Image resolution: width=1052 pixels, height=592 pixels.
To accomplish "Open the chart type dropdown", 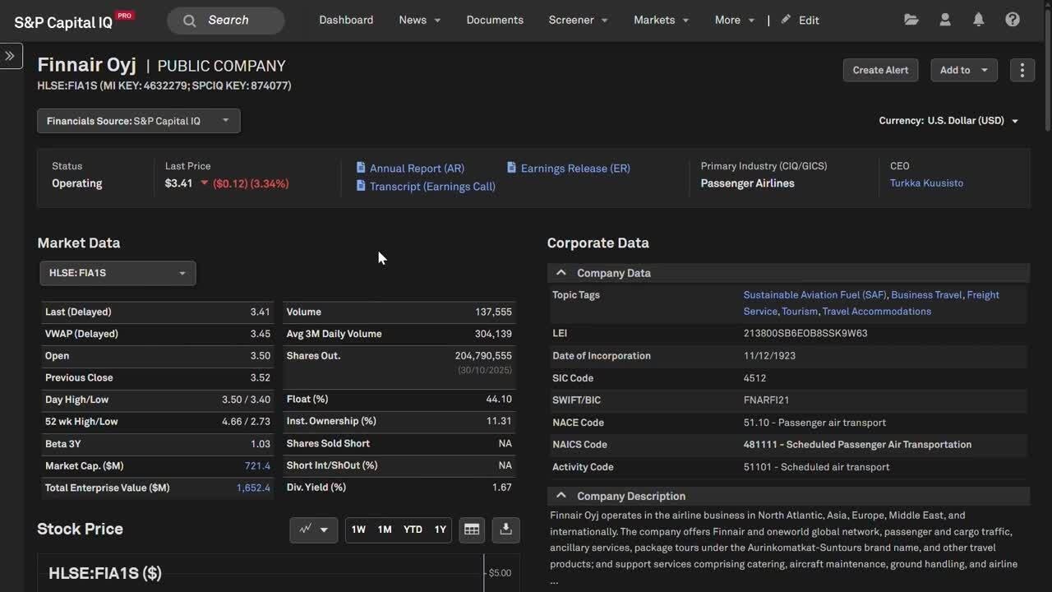I will (x=313, y=530).
